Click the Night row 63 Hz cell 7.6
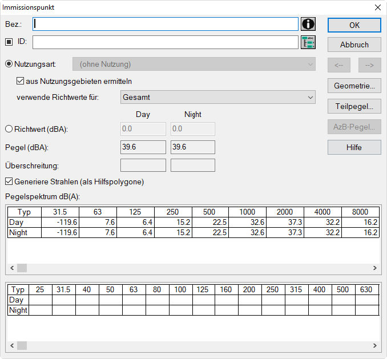 tap(98, 233)
